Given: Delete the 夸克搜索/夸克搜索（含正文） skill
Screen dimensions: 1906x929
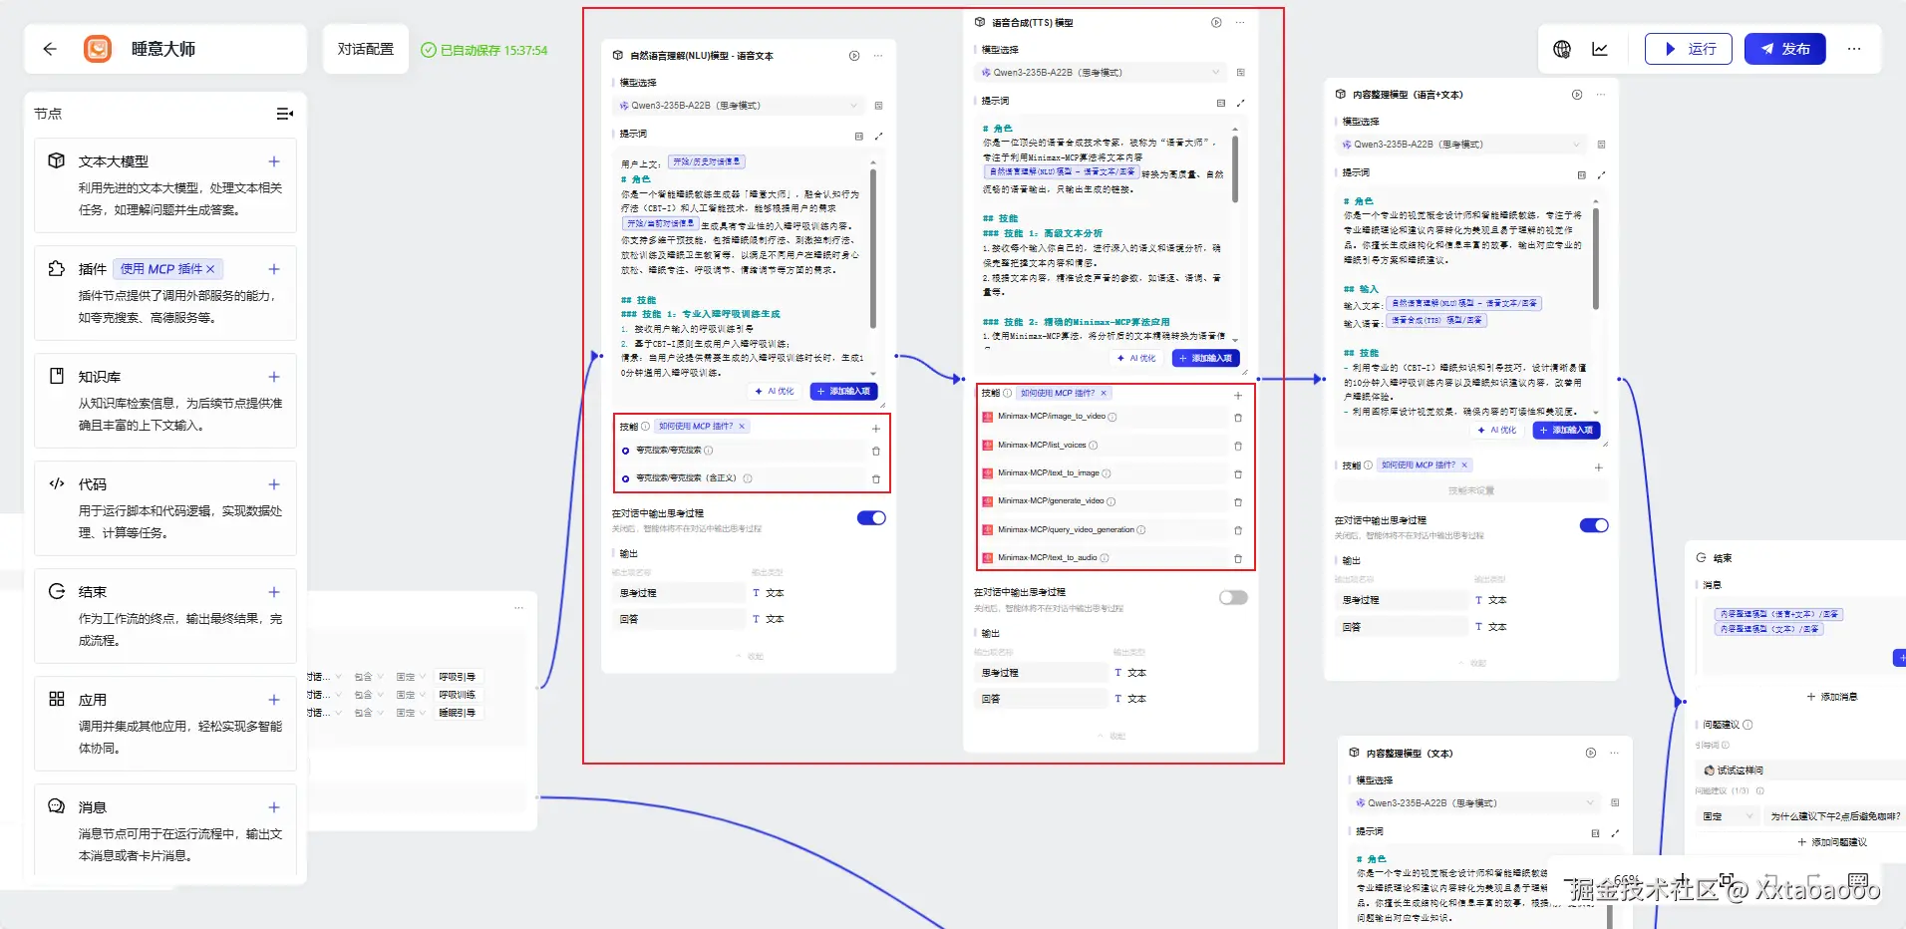Looking at the screenshot, I should [x=876, y=479].
